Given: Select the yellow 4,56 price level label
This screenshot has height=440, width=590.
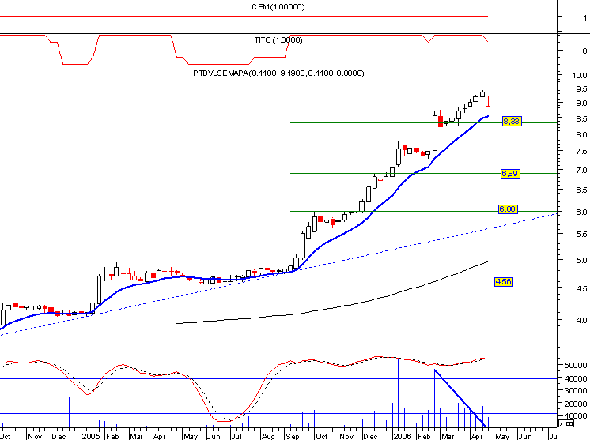Looking at the screenshot, I should click(504, 282).
